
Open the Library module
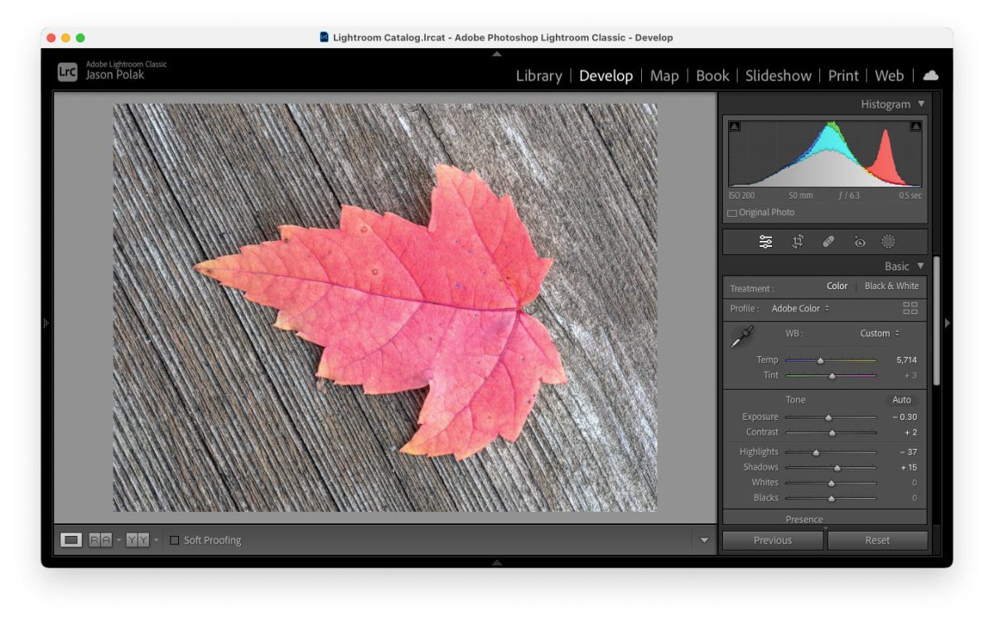(x=538, y=75)
